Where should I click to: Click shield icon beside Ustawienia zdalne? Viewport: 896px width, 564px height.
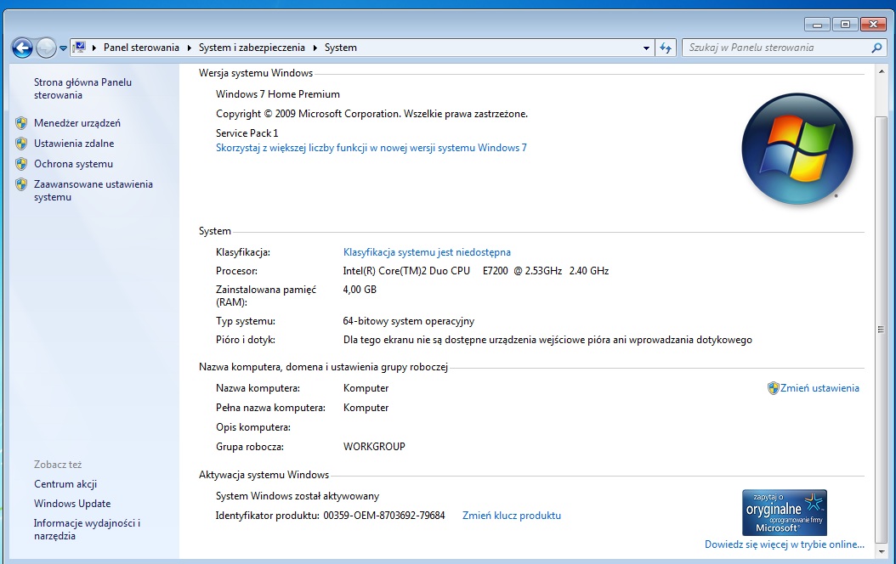point(21,144)
